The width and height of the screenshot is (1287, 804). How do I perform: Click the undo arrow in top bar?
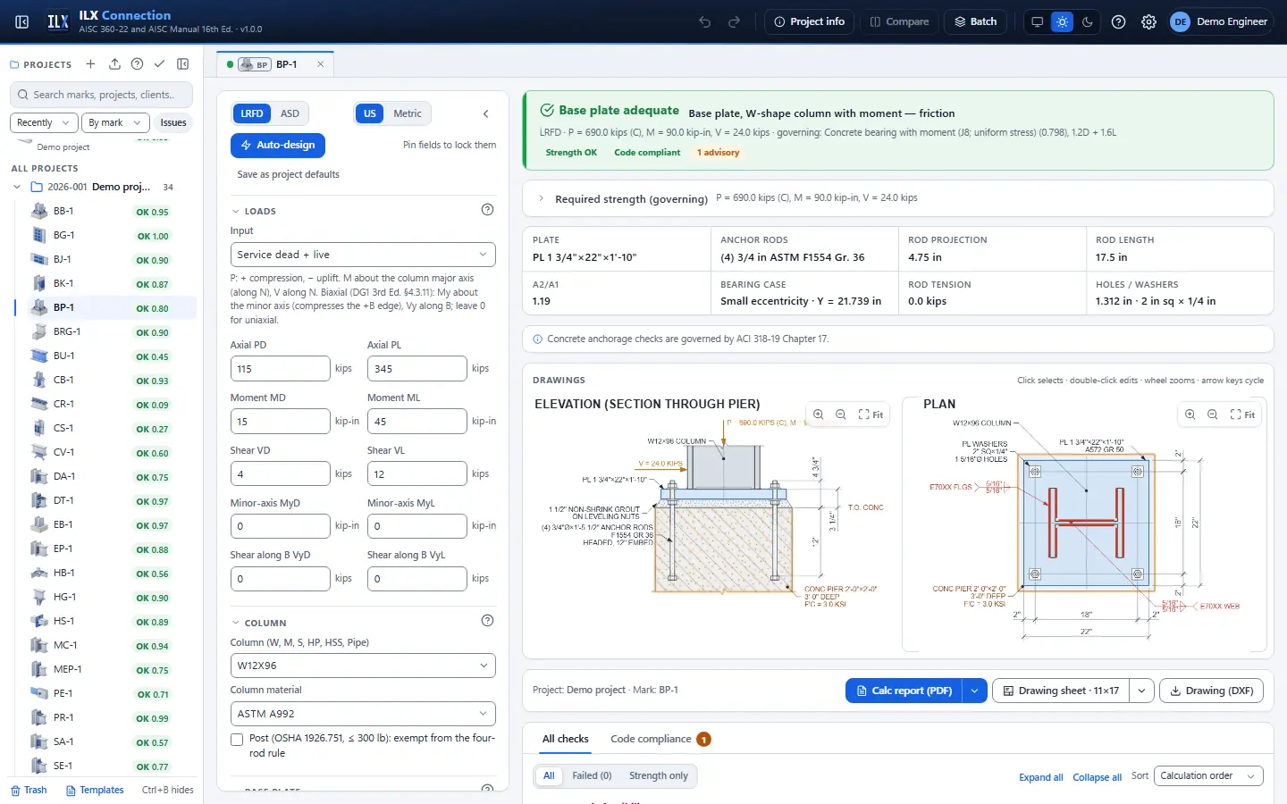point(705,21)
